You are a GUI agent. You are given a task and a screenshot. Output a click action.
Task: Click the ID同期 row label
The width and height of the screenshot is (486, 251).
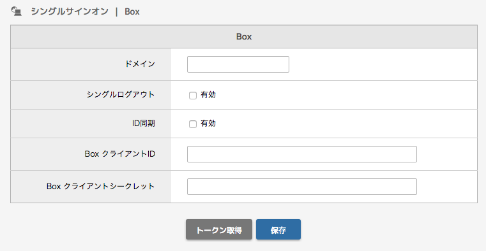(144, 124)
